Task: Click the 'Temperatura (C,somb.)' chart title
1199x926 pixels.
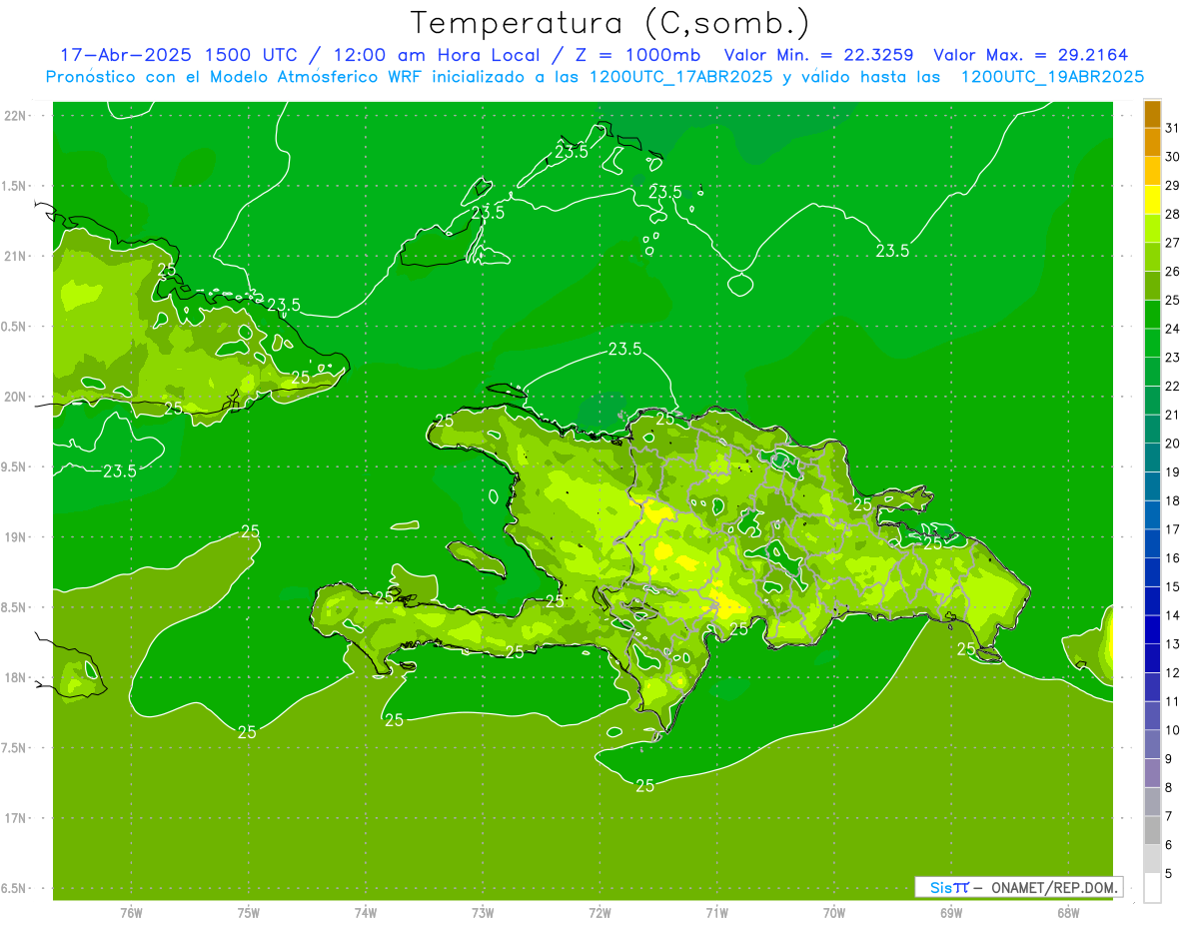Action: tap(609, 22)
